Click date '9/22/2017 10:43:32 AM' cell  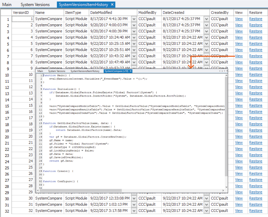pyautogui.click(x=110, y=56)
